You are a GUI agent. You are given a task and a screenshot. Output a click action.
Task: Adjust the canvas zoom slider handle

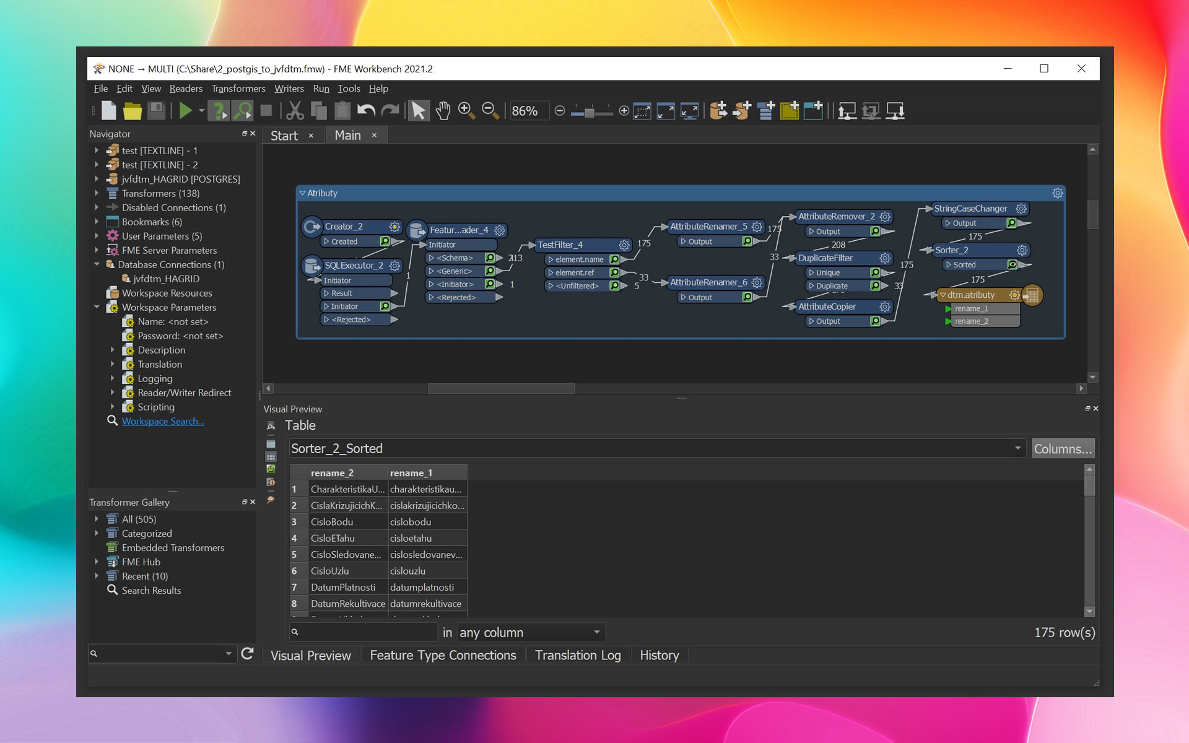click(589, 111)
